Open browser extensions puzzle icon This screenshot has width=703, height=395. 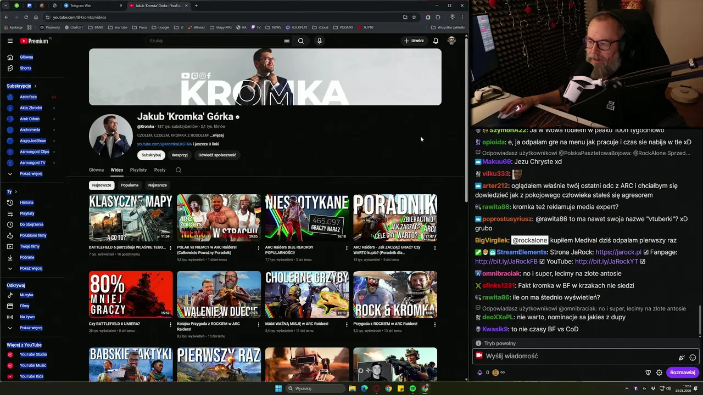[x=438, y=17]
